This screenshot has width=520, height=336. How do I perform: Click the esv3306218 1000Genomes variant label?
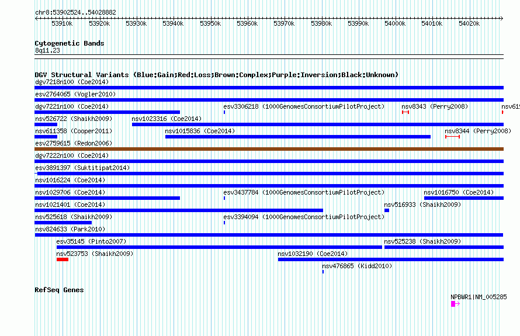(x=304, y=106)
